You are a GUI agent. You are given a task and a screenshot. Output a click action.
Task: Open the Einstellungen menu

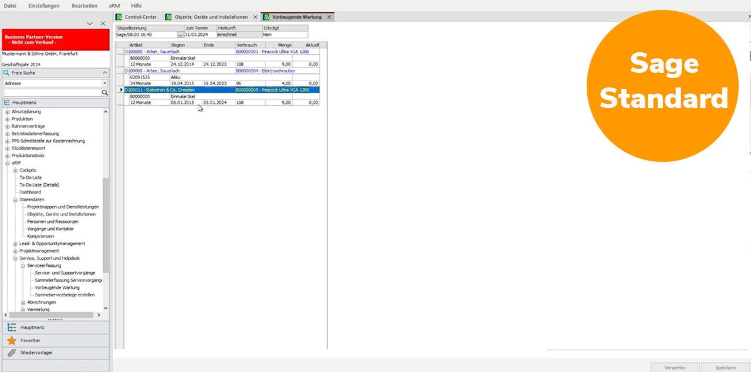pos(44,5)
